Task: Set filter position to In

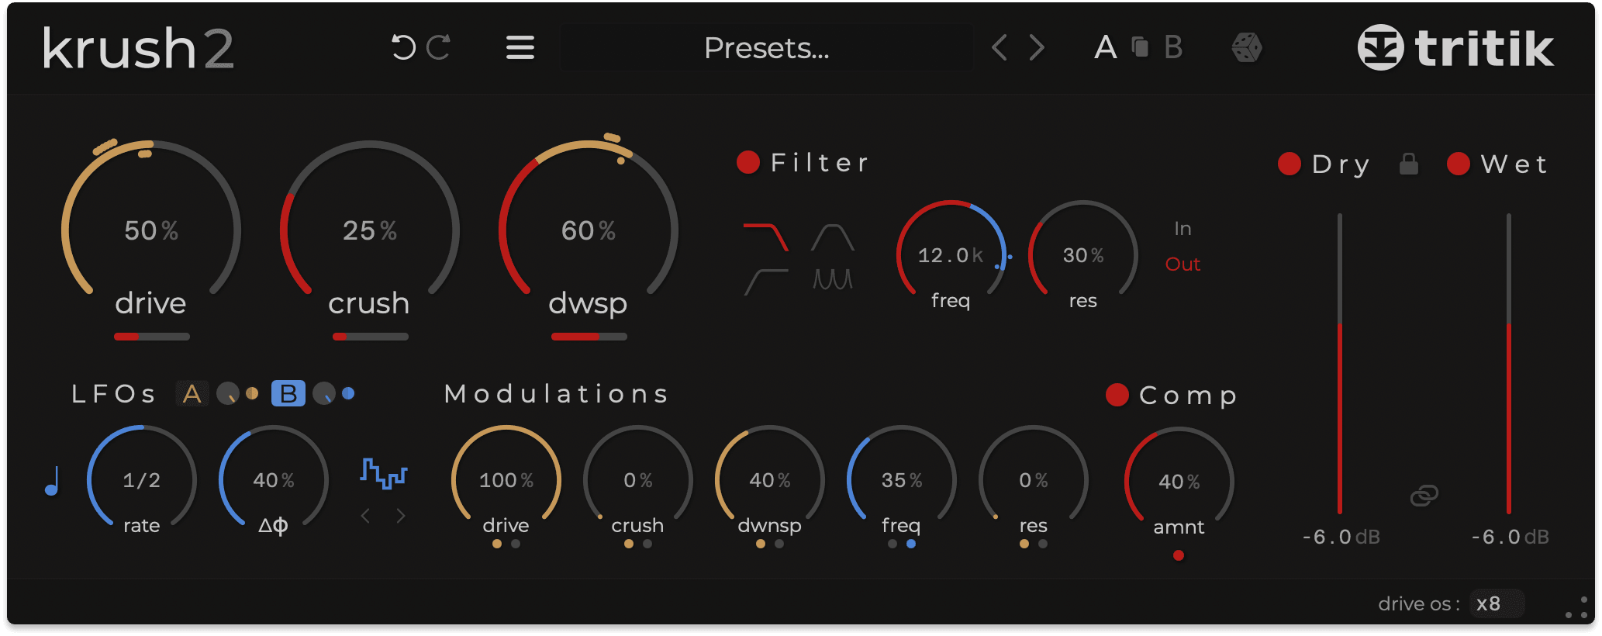Action: (1182, 229)
